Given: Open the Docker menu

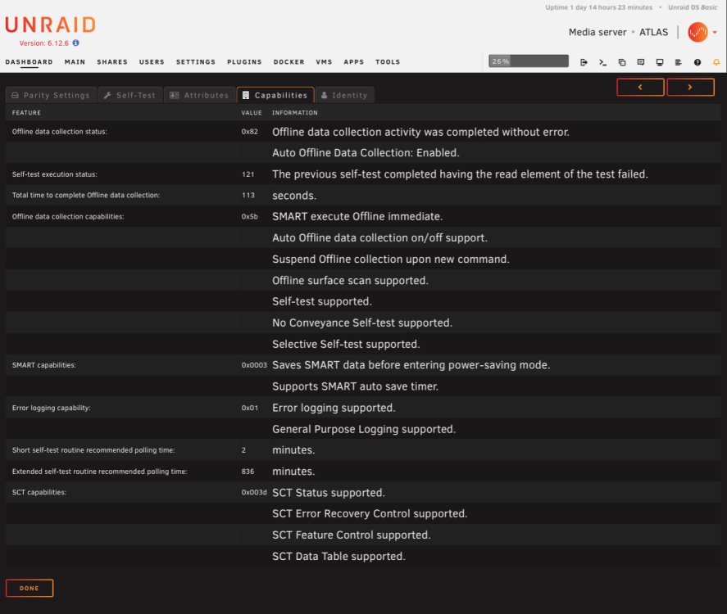Looking at the screenshot, I should point(289,62).
